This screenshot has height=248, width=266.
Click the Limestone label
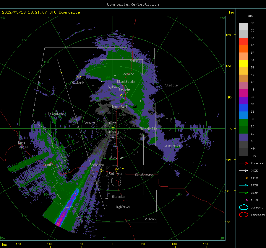click(x=56, y=114)
